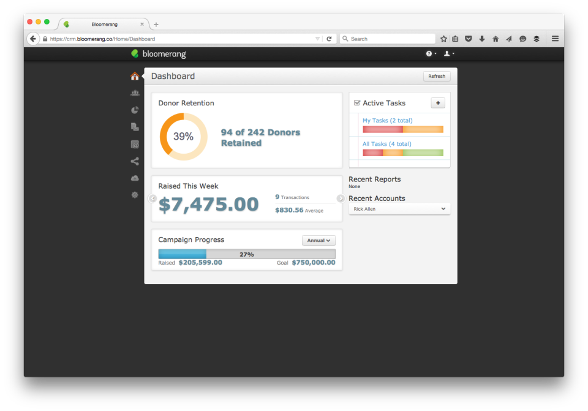Click the Campaign Progress 27% bar

tap(247, 254)
